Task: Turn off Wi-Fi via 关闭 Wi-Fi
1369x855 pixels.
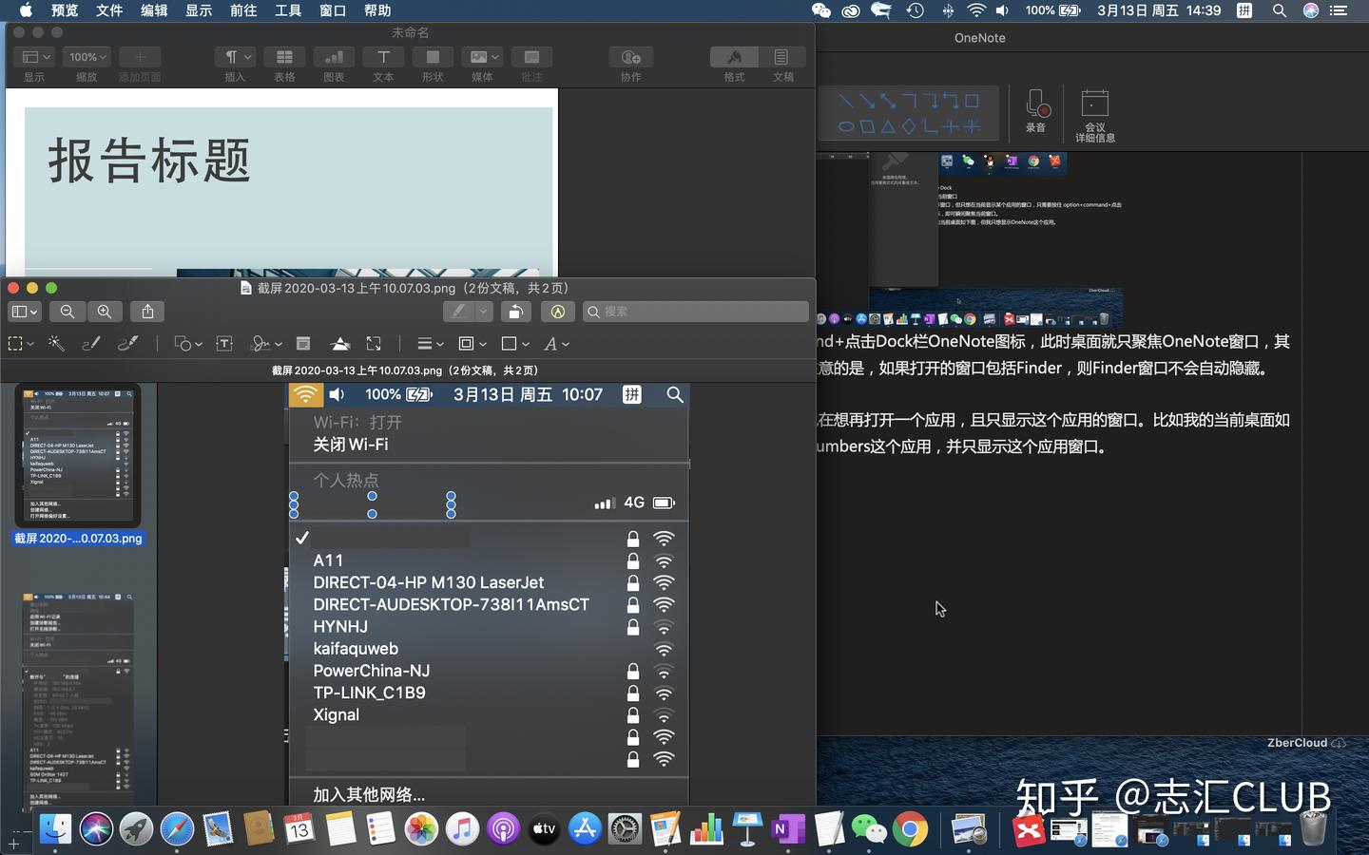Action: (351, 445)
